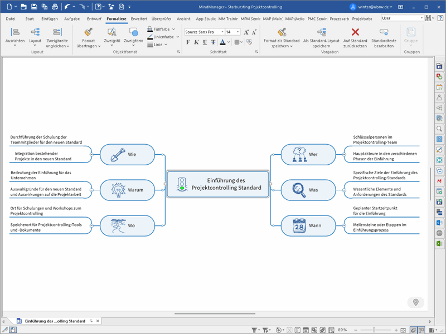Click the map marker locator button

[415, 302]
